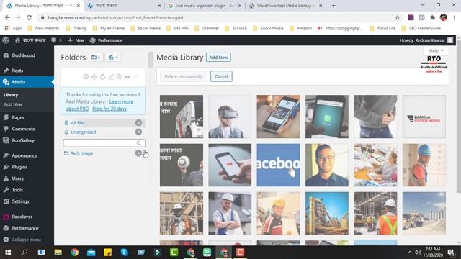Open Chrome profile avatar
The width and height of the screenshot is (461, 259).
(444, 17)
